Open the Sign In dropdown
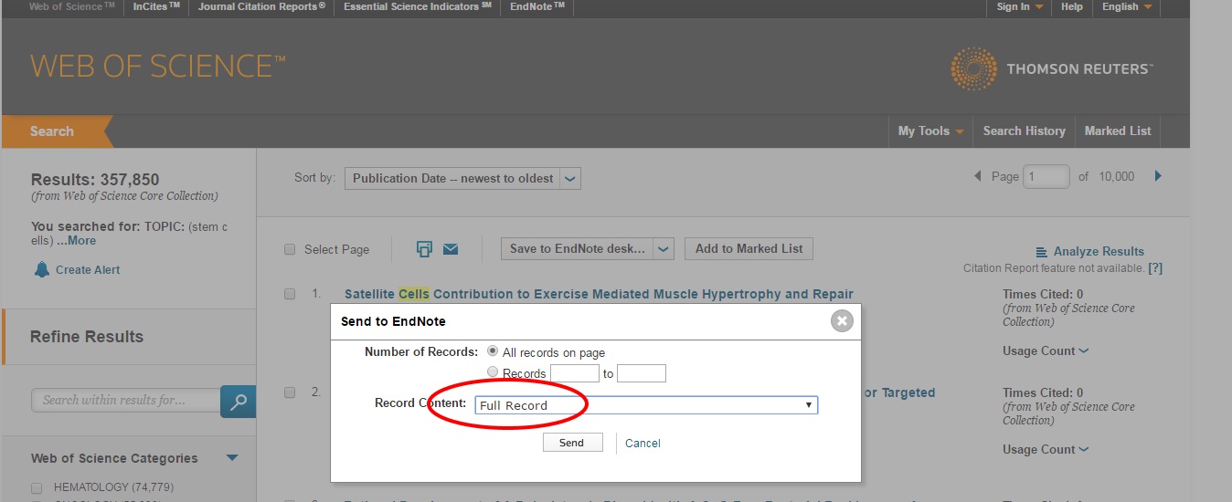 (x=1020, y=6)
